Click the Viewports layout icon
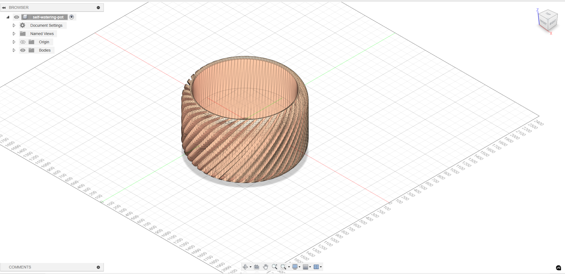 click(x=316, y=267)
